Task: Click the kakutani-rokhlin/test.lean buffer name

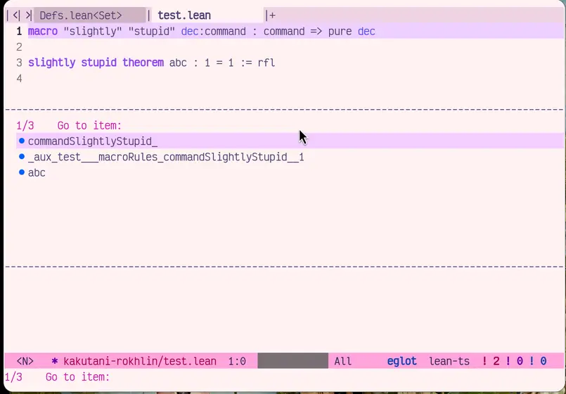Action: click(140, 361)
